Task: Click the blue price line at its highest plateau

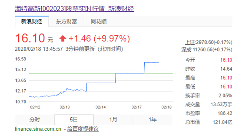Action: click(x=151, y=62)
